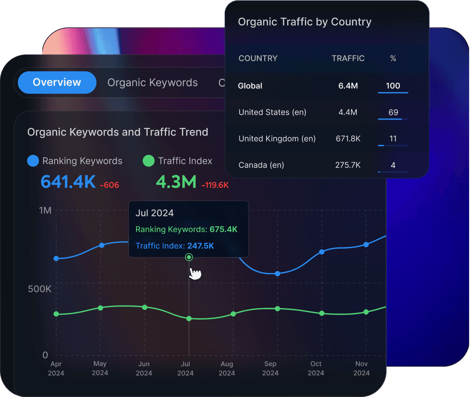Open the Jul 2024 tooltip details
Image resolution: width=470 pixels, height=397 pixels.
coord(189,229)
